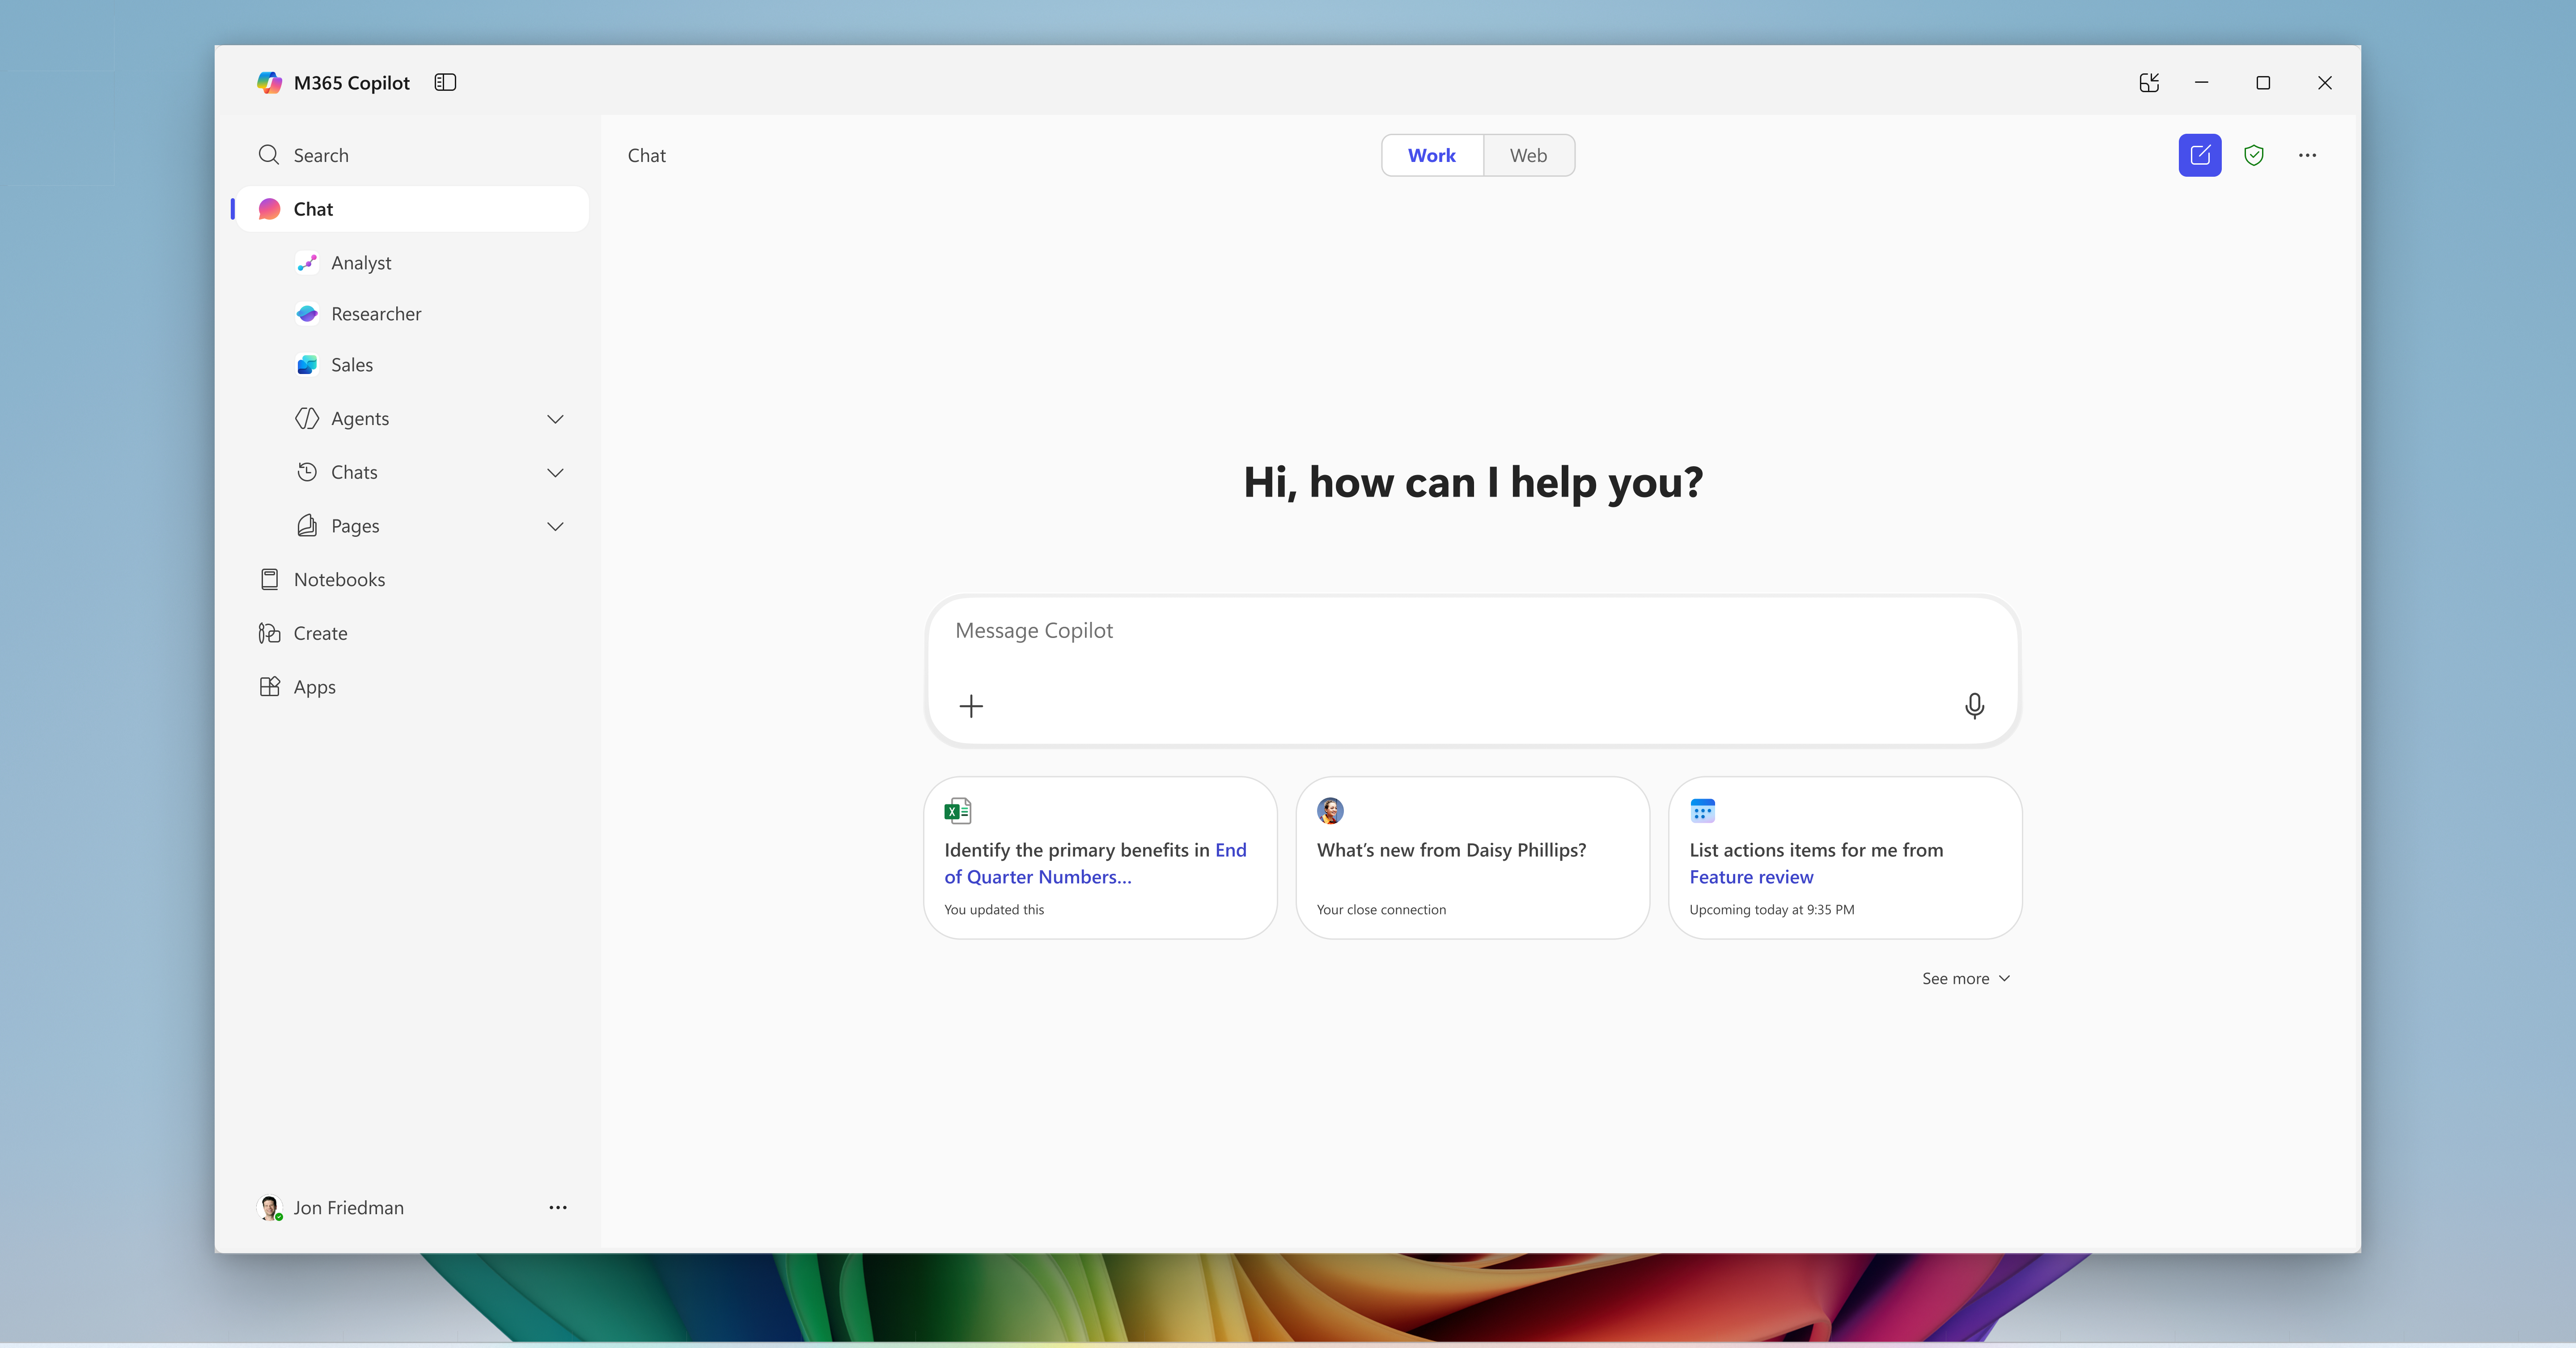Open Create from the sidebar
This screenshot has height=1348, width=2576.
click(303, 634)
